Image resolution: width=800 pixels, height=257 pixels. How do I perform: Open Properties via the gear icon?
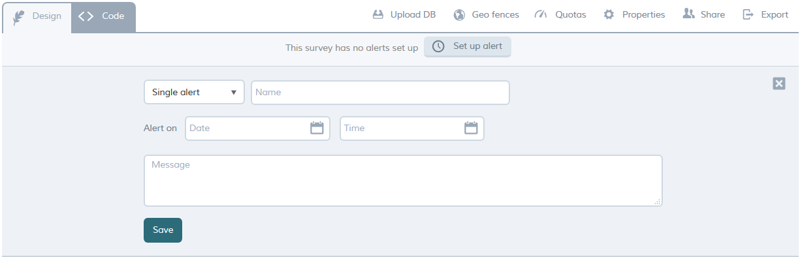coord(609,14)
